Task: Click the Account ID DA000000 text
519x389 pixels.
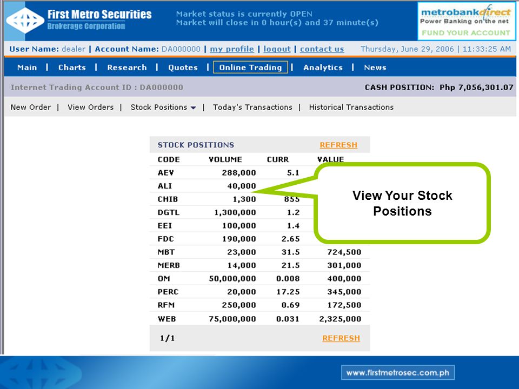Action: coord(97,88)
